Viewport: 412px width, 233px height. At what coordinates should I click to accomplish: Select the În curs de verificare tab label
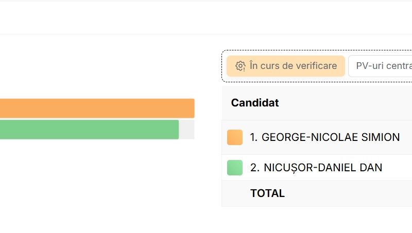point(293,66)
